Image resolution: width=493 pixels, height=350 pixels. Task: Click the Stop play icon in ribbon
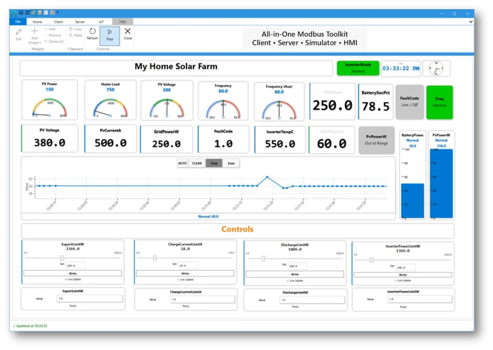click(x=109, y=32)
